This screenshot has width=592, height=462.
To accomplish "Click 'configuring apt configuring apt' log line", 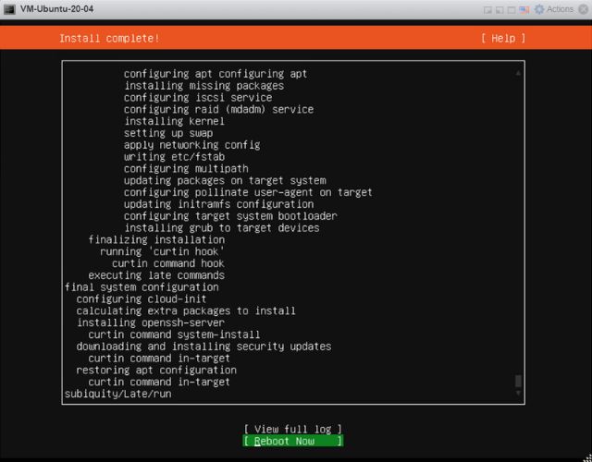I will click(x=216, y=74).
